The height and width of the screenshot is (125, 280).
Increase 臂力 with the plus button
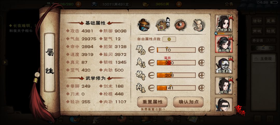coord(201,50)
